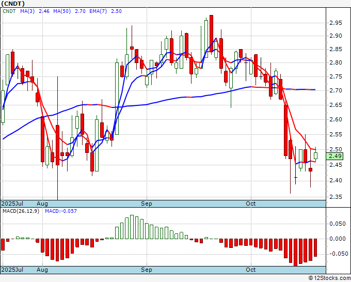Click the 2.80 price axis label
Viewport: 351px width, 282px height.
pos(336,63)
